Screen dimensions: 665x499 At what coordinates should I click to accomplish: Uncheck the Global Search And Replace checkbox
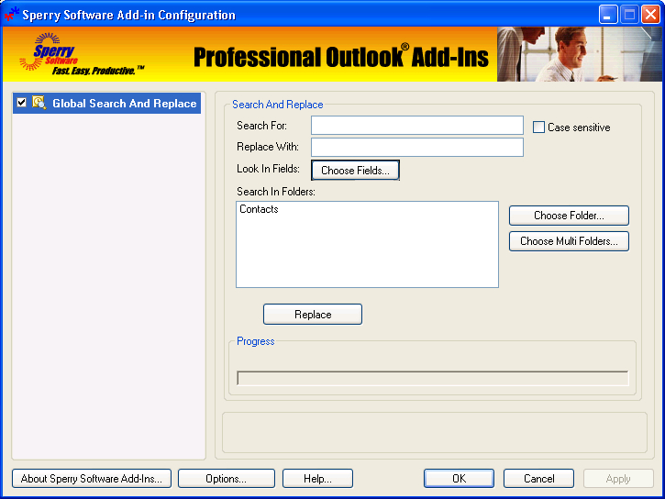click(22, 103)
